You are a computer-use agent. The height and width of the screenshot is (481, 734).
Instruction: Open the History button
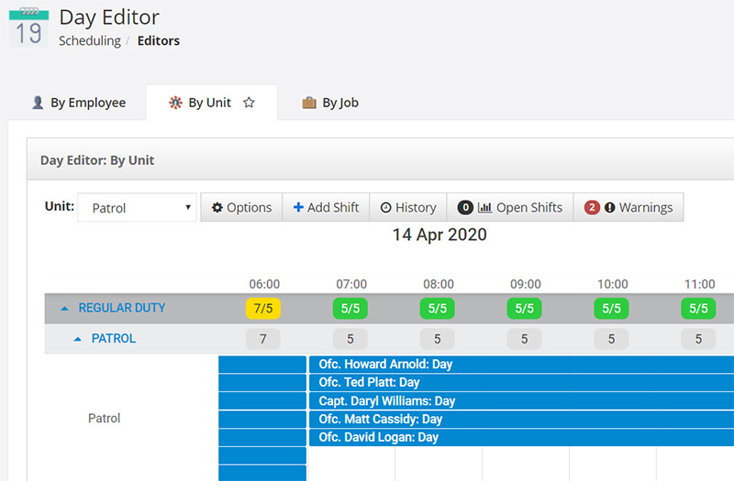[408, 207]
